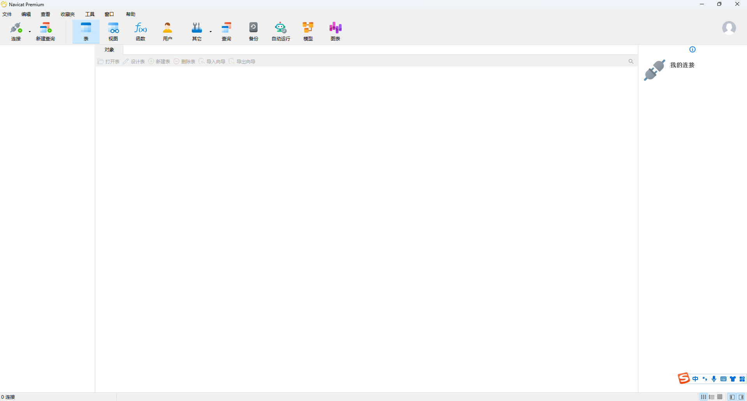Viewport: 747px width, 401px height.
Task: Open the 文件 (File) menu
Action: (7, 14)
